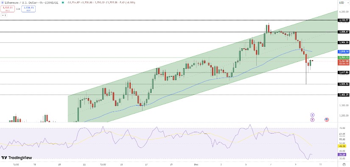The height and width of the screenshot is (167, 350).
Task: Click the blue 3,818.14 moving average label
Action: (x=344, y=51)
